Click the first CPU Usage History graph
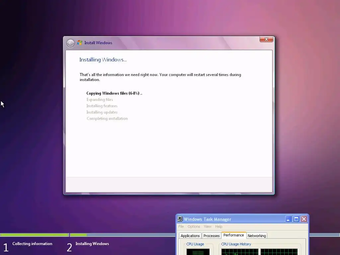340x255 pixels. coord(240,252)
